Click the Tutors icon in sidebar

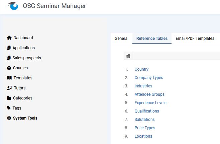10,88
